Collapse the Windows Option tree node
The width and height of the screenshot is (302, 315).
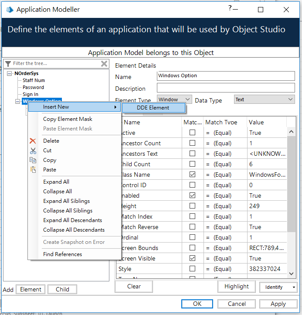[18, 102]
